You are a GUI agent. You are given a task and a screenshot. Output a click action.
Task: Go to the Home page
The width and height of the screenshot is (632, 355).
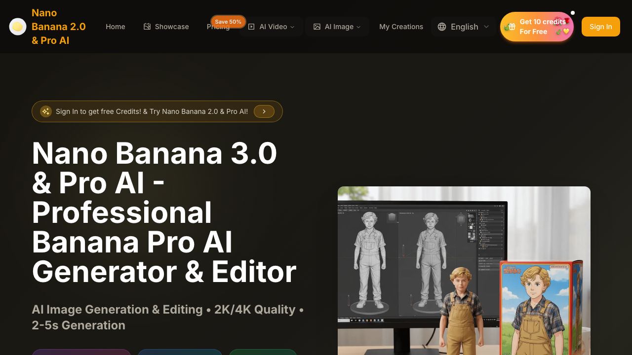tap(116, 27)
